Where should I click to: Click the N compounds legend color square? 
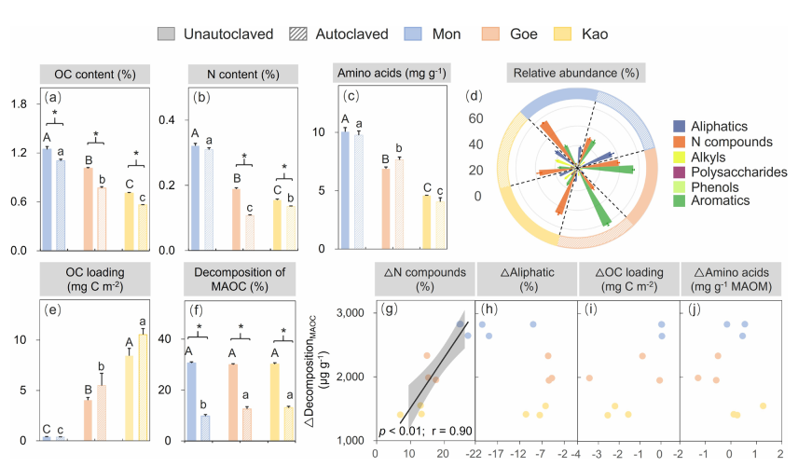[x=680, y=141]
